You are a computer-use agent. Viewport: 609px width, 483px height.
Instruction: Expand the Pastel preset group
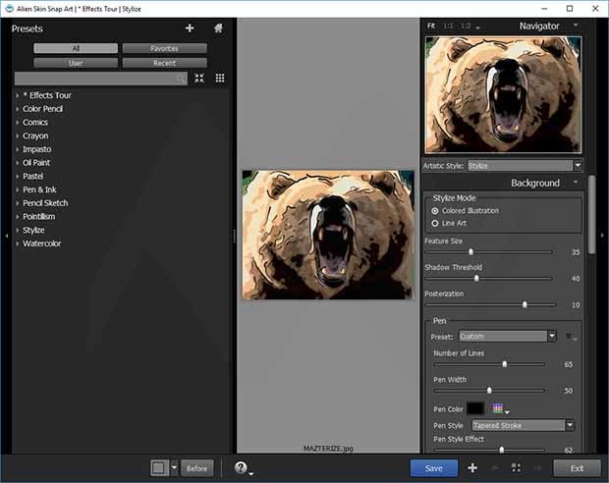click(x=17, y=177)
